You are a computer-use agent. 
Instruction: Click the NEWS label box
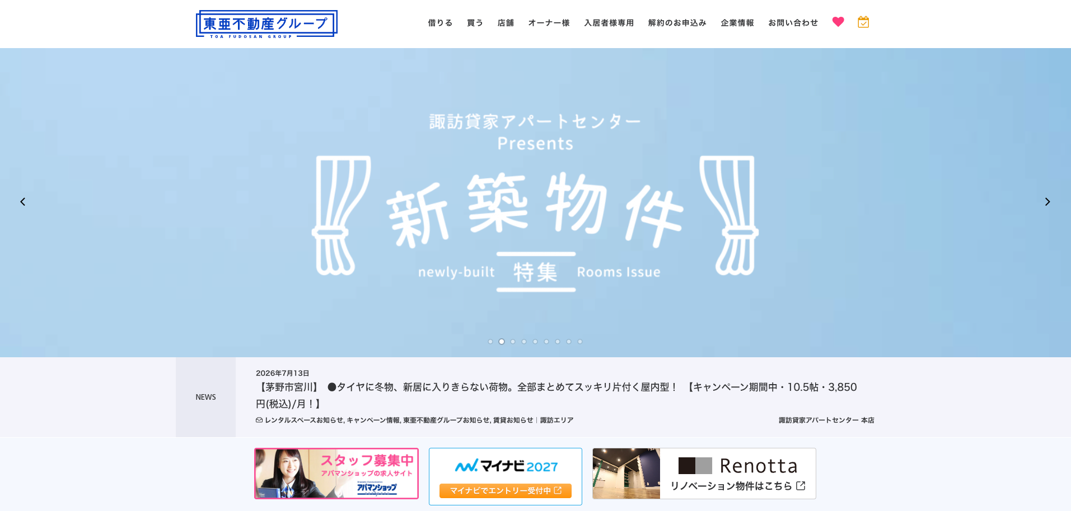[x=205, y=397]
